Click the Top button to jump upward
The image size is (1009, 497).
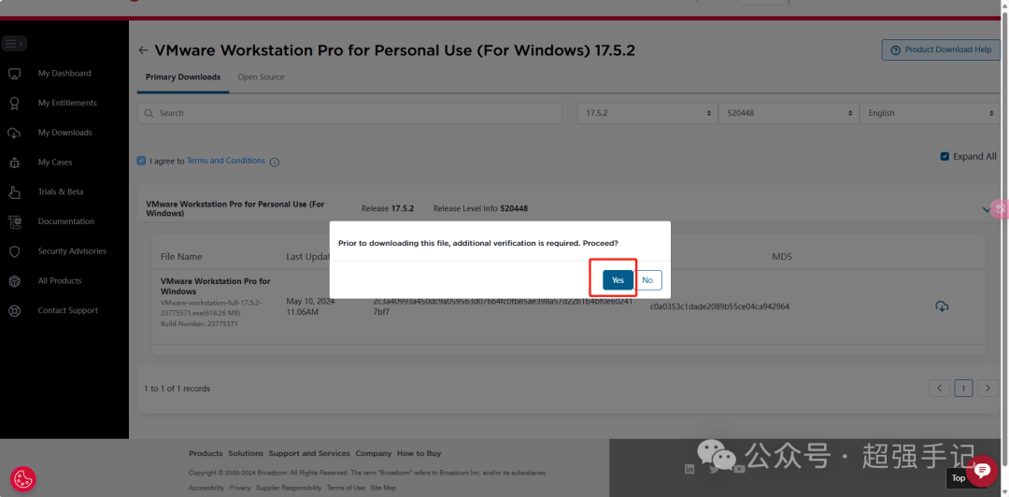(959, 478)
